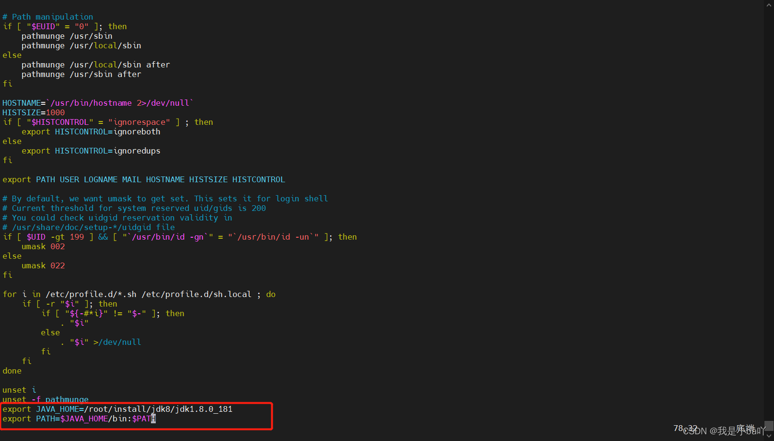The height and width of the screenshot is (441, 774).
Task: Click the '# You could check uidgid' comment
Action: [117, 218]
